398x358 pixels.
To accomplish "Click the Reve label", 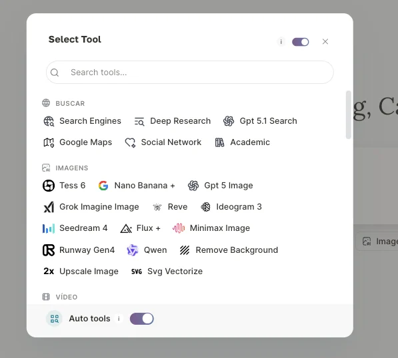I will (x=177, y=207).
